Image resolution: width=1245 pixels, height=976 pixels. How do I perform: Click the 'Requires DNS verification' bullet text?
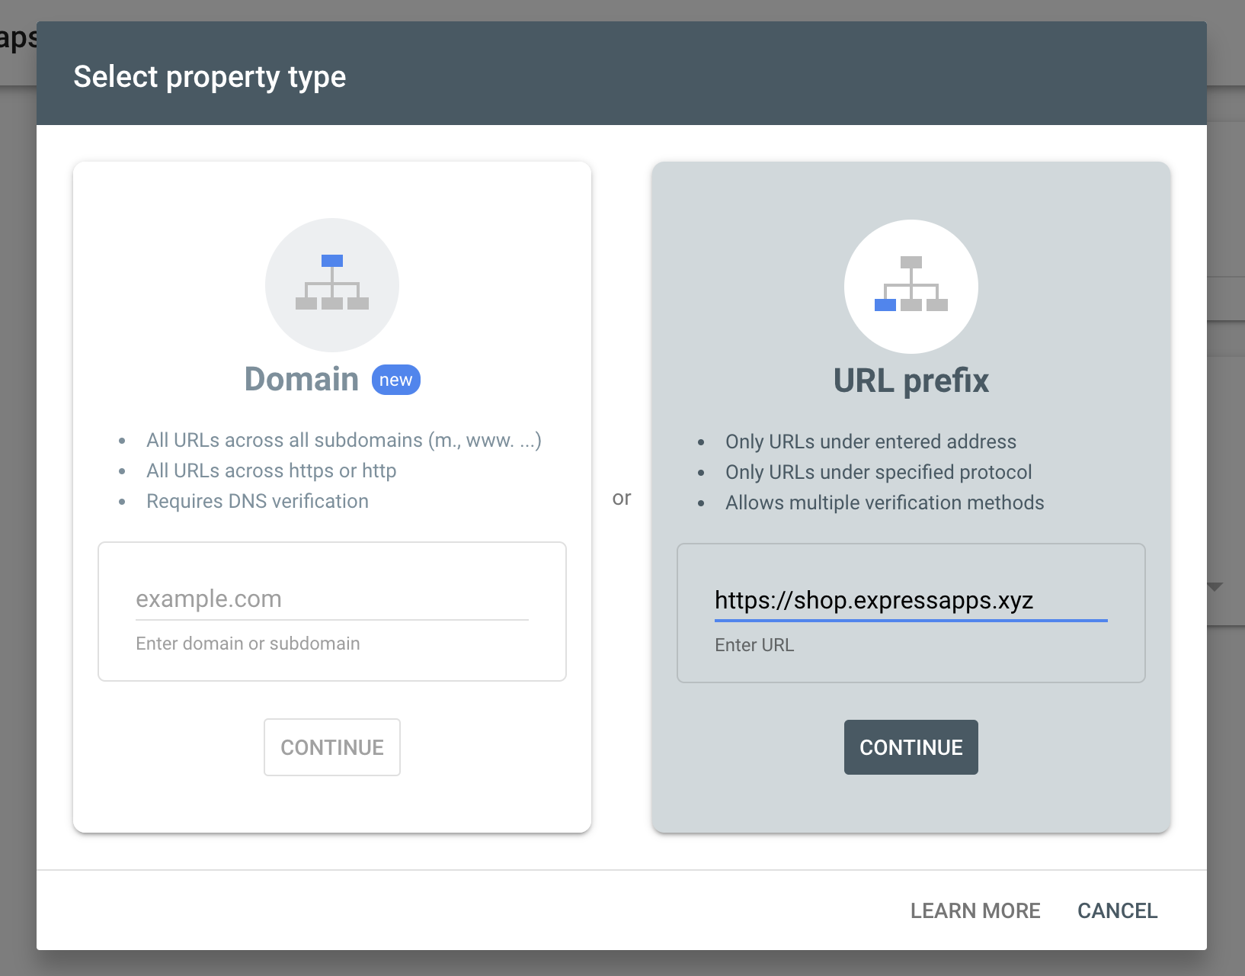pyautogui.click(x=258, y=501)
